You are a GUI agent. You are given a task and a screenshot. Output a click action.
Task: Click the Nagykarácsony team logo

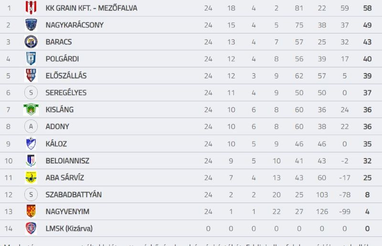[x=31, y=25]
